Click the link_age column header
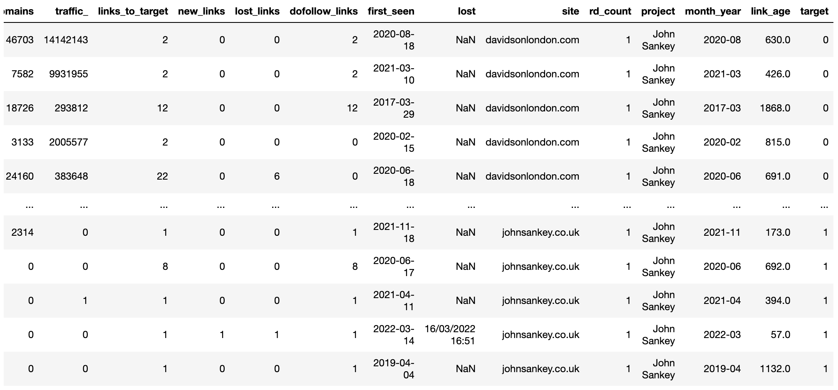838x390 pixels. pyautogui.click(x=770, y=11)
